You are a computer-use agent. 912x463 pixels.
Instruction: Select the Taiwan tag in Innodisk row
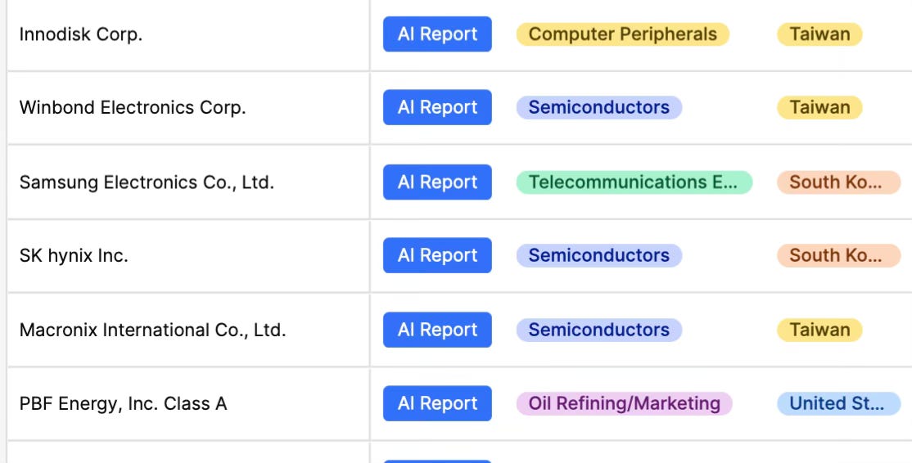point(819,34)
